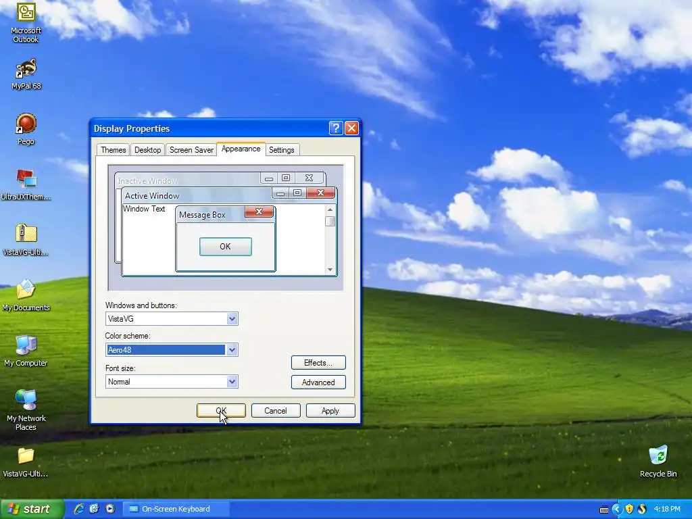This screenshot has height=519, width=692.
Task: Click the Apply button
Action: [330, 411]
